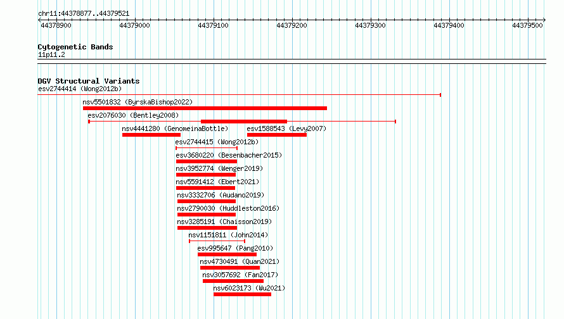Open nsv3057692 (Fan2017) label
The width and height of the screenshot is (564, 319).
pyautogui.click(x=240, y=275)
